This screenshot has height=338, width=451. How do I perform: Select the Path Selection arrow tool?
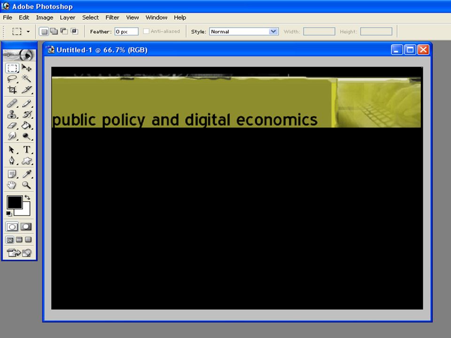pos(12,149)
